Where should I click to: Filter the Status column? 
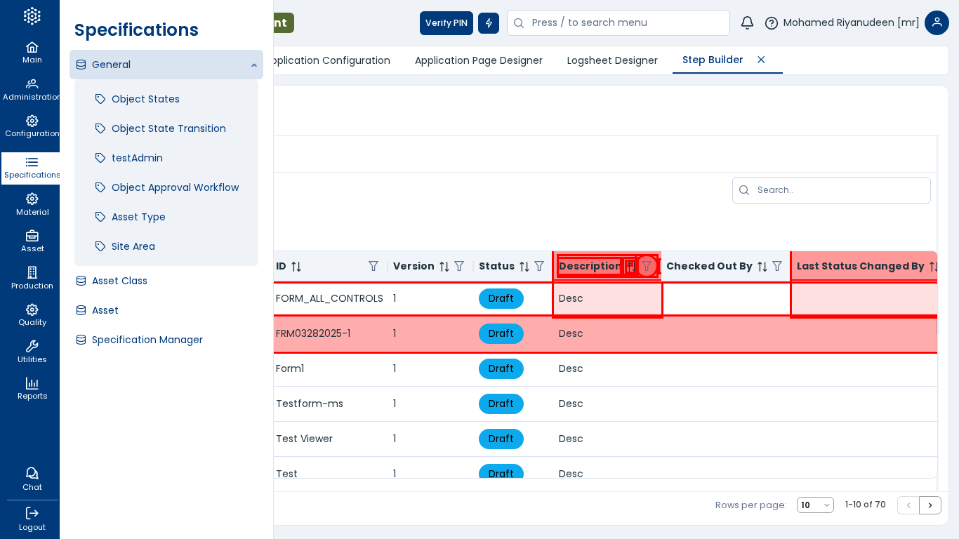click(539, 267)
